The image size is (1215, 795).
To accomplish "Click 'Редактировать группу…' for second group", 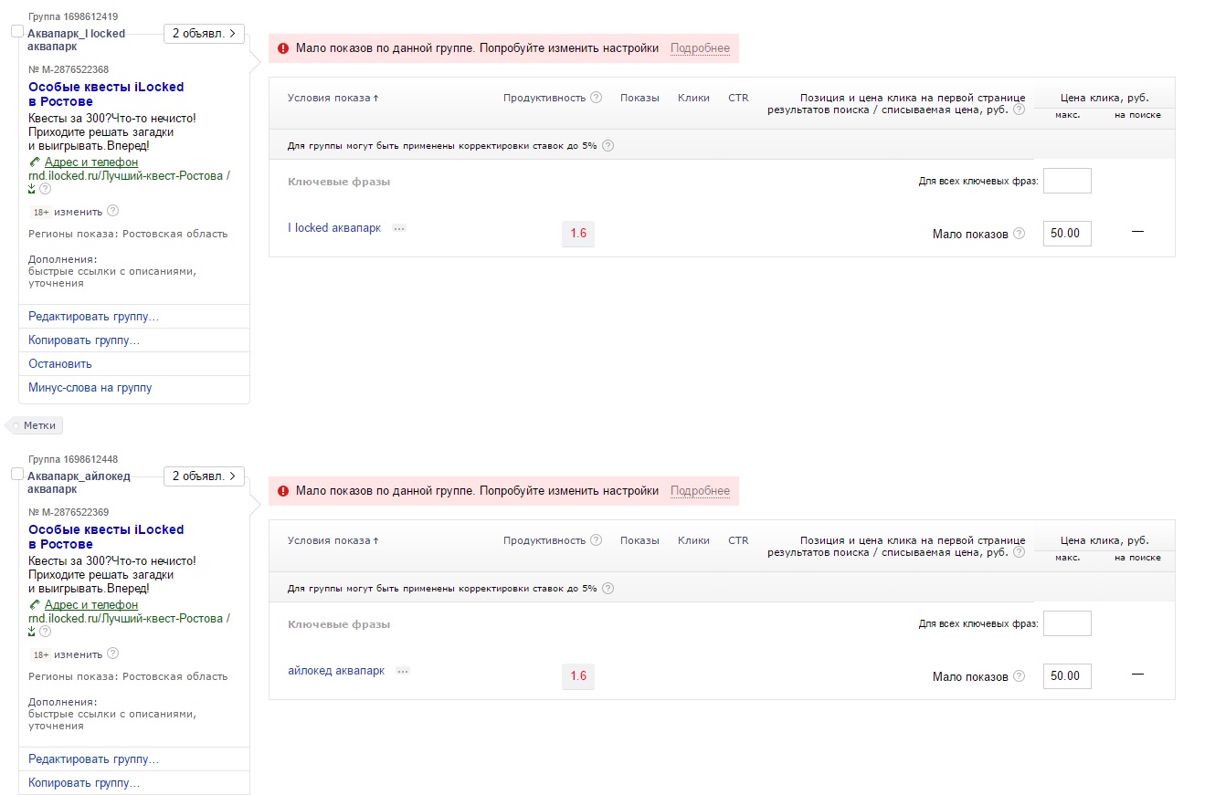I will (93, 759).
